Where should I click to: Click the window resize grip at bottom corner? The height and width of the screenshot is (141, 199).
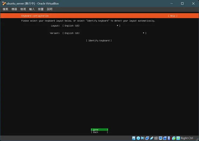[197, 139]
